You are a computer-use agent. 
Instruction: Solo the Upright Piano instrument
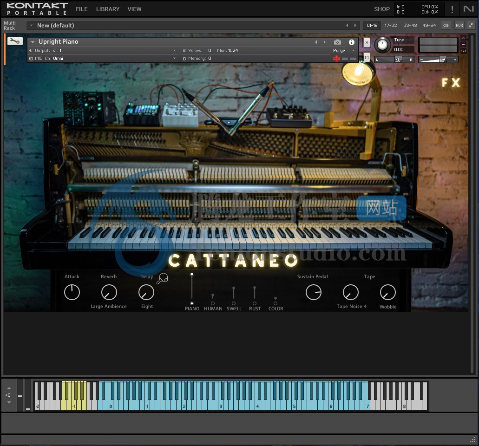tap(367, 42)
